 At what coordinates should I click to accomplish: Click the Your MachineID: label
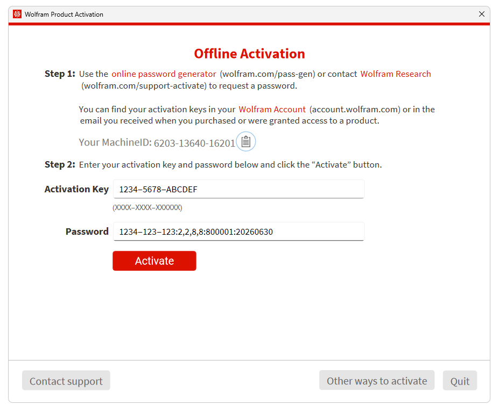(x=115, y=142)
